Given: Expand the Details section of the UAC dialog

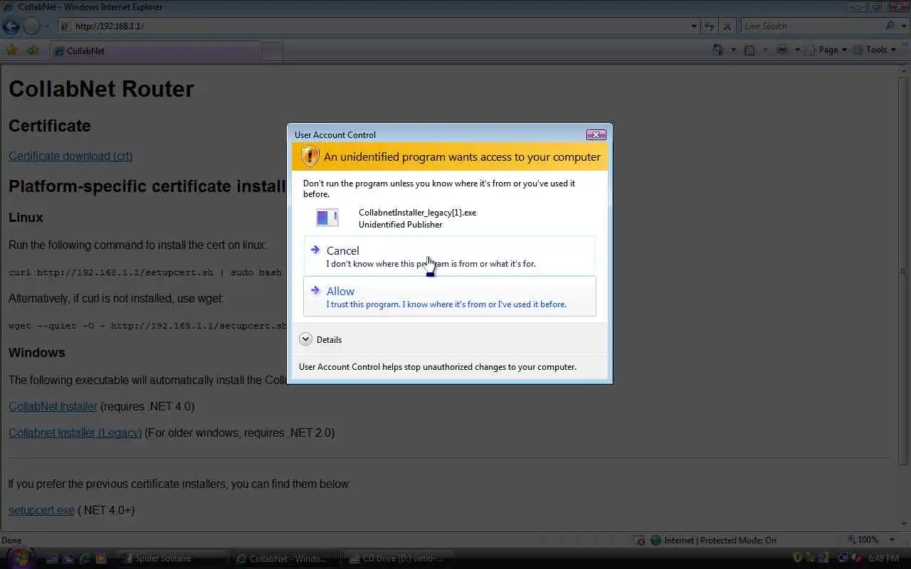Looking at the screenshot, I should [x=321, y=339].
